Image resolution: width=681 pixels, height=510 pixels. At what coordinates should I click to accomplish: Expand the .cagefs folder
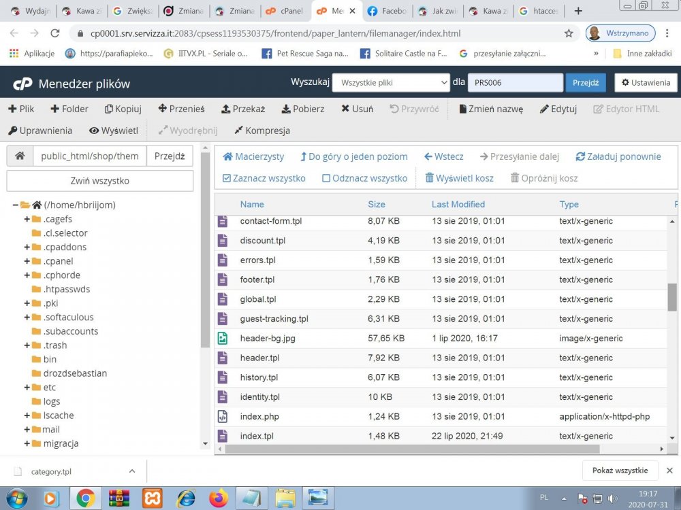coord(27,219)
